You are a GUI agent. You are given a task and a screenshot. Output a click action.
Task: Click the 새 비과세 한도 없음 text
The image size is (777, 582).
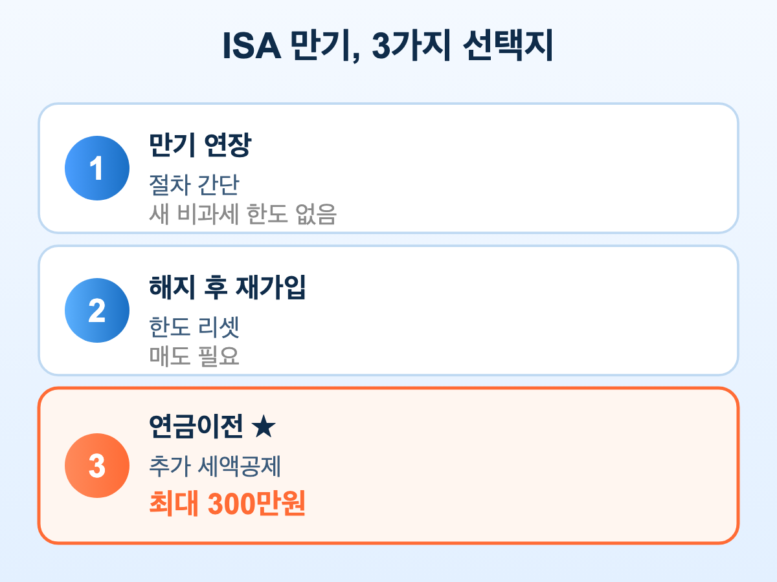tap(243, 214)
